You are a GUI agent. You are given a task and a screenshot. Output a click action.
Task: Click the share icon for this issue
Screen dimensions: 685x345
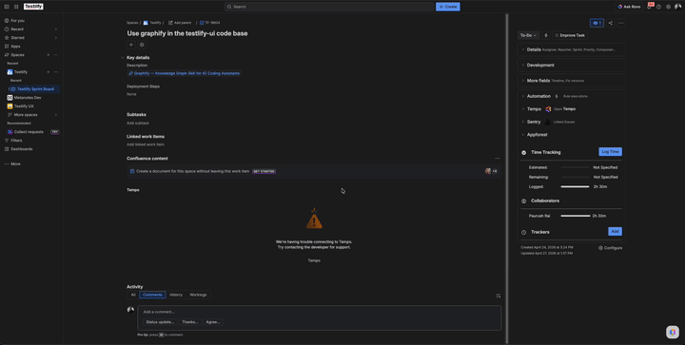pos(610,23)
